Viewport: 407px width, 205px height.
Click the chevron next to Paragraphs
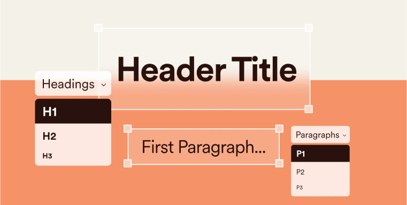(x=344, y=135)
